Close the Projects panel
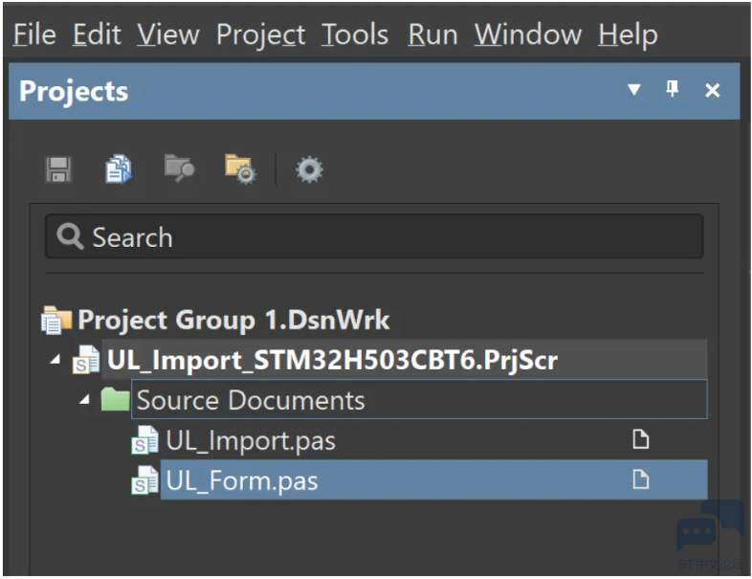The image size is (752, 579). (x=712, y=90)
